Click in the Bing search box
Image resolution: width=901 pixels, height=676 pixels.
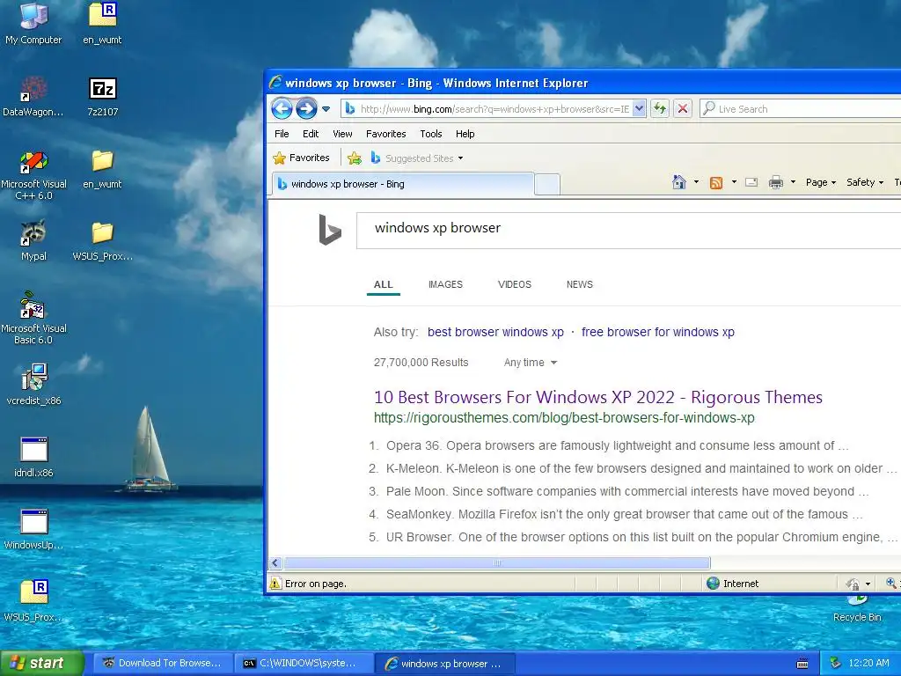tap(628, 230)
